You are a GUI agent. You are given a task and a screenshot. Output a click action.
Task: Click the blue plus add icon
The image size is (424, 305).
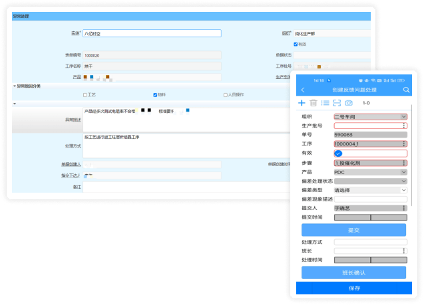[x=302, y=103]
